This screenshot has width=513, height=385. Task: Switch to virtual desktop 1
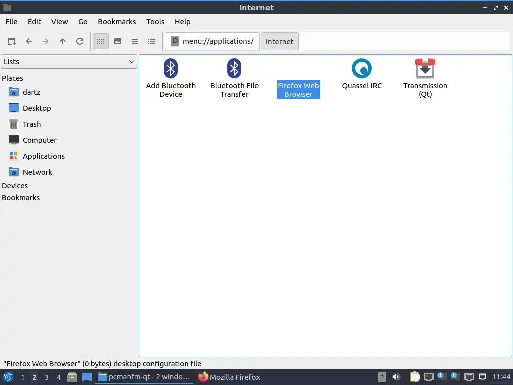pyautogui.click(x=22, y=377)
